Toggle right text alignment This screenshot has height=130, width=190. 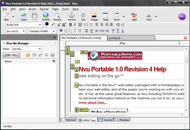tap(106, 24)
